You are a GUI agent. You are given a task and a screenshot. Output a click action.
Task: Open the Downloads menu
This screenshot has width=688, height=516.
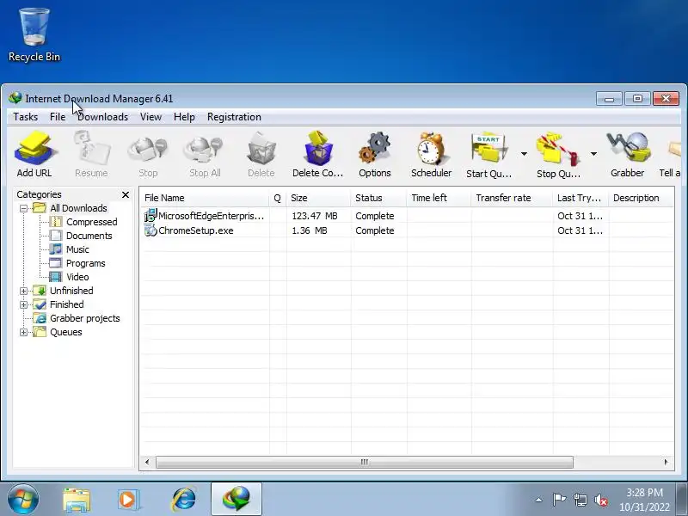pyautogui.click(x=102, y=117)
